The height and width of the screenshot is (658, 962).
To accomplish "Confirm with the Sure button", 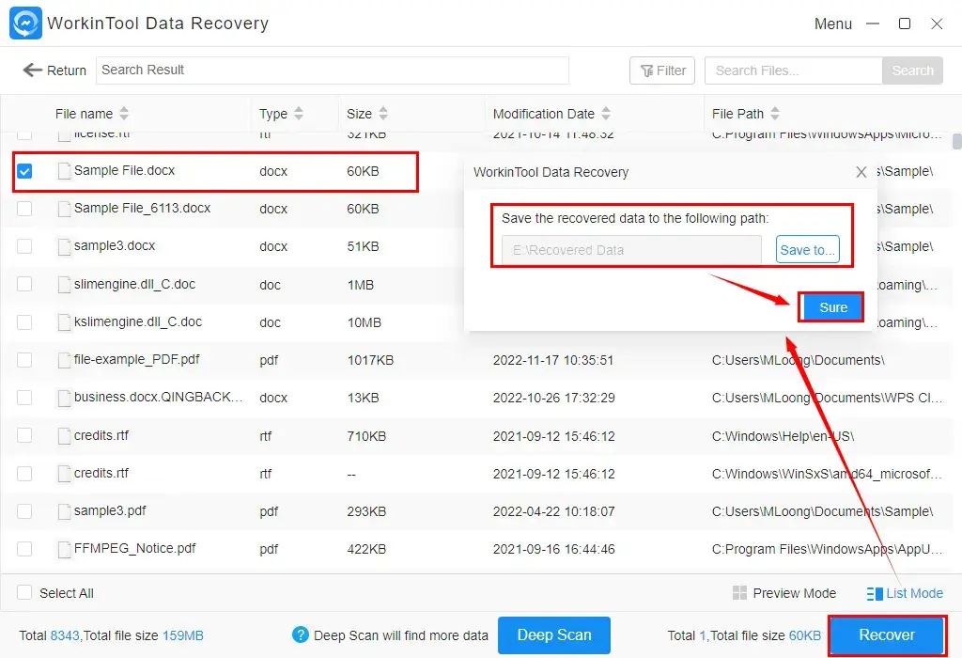I will pos(832,307).
